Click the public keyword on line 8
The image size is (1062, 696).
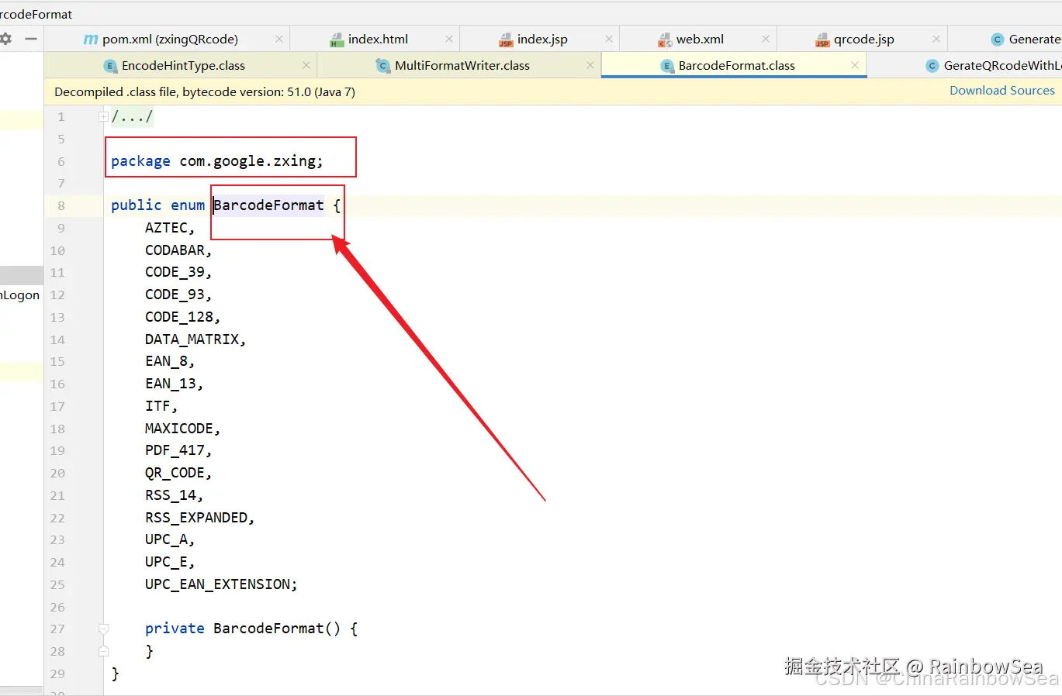[x=137, y=205]
